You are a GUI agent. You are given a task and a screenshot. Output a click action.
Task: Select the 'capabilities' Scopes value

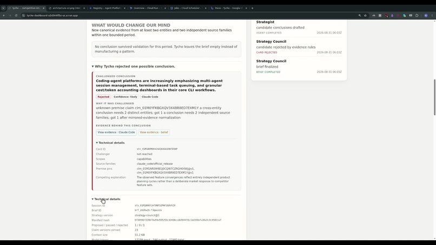(x=144, y=159)
